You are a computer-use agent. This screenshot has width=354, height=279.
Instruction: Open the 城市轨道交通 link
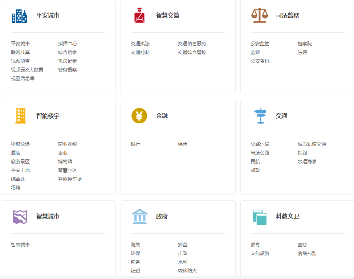pos(312,144)
